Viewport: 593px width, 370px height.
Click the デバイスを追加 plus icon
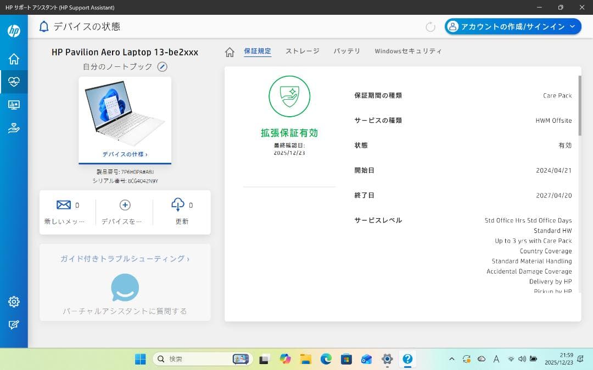[125, 204]
